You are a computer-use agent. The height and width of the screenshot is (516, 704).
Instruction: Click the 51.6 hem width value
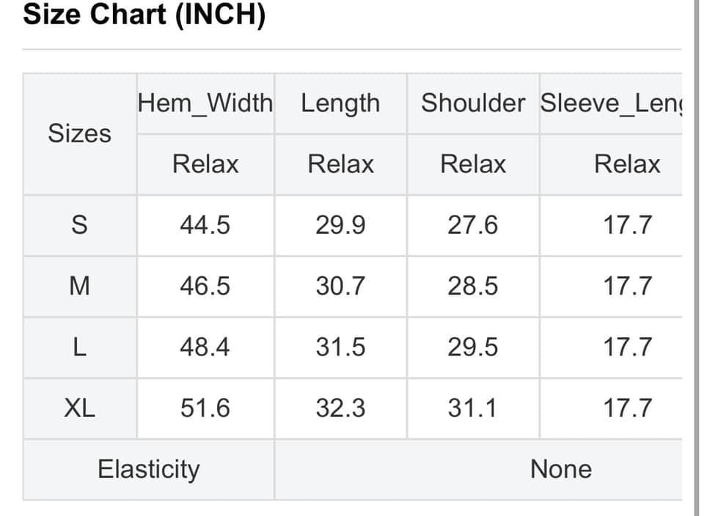click(205, 408)
